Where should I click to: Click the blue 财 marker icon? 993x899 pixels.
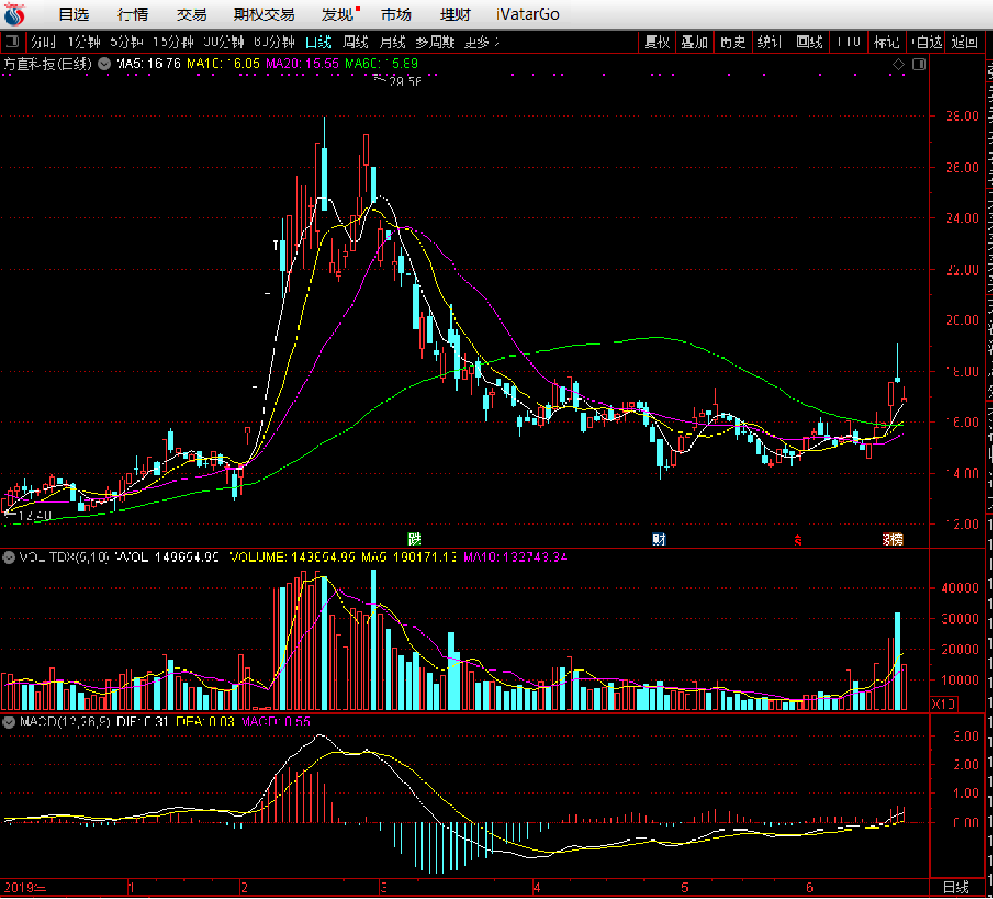(659, 539)
